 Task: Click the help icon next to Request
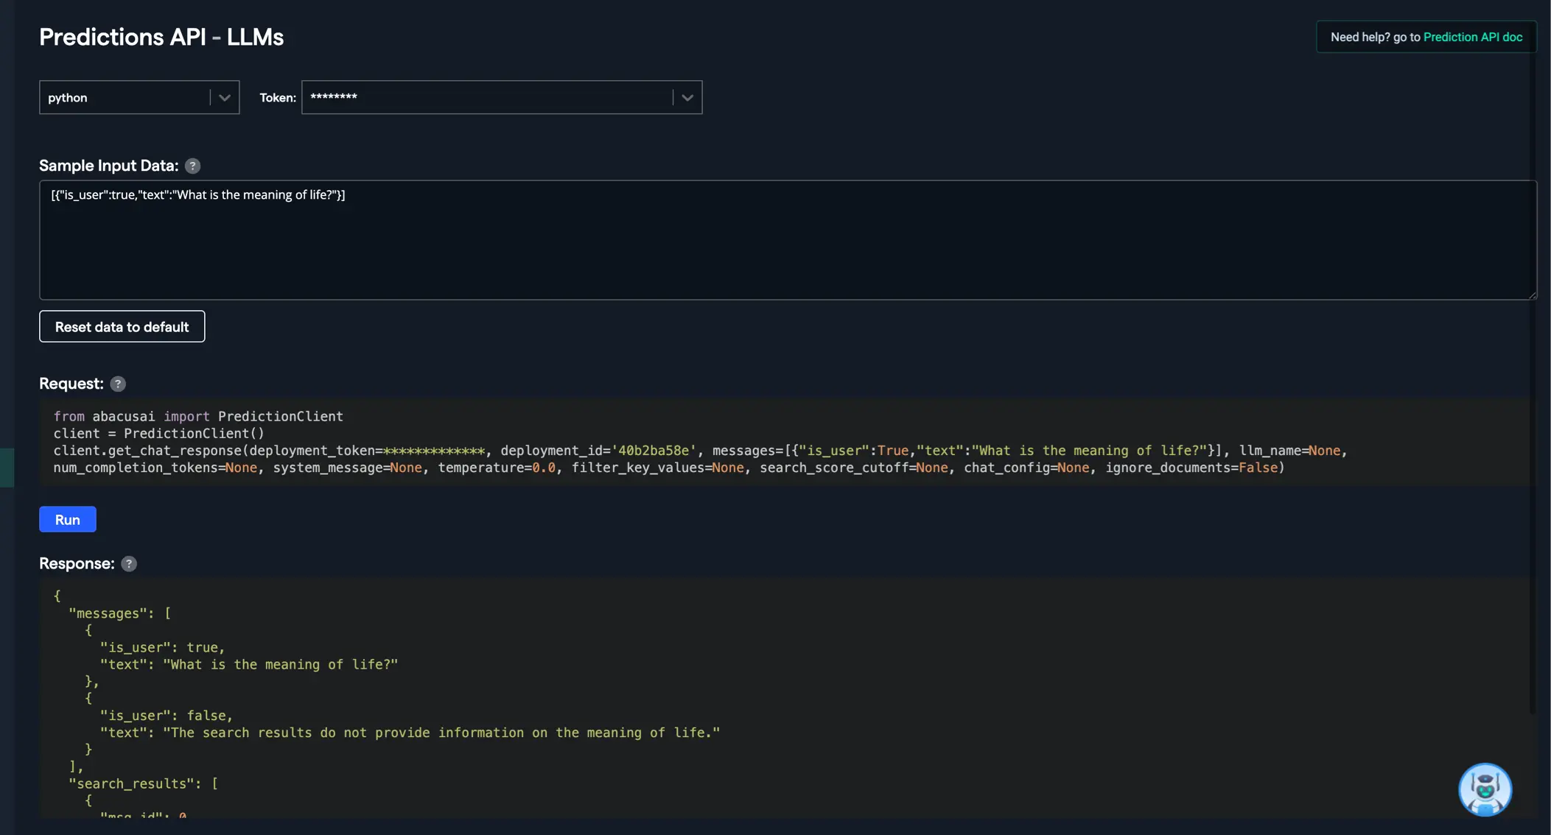click(118, 384)
